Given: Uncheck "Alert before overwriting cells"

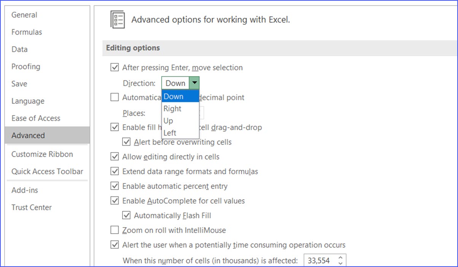Looking at the screenshot, I should point(127,141).
